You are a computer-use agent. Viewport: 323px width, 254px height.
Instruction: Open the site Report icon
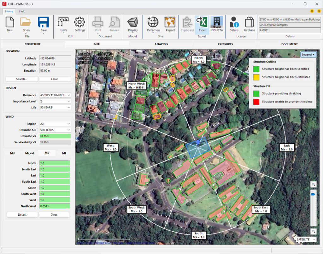pyautogui.click(x=170, y=22)
